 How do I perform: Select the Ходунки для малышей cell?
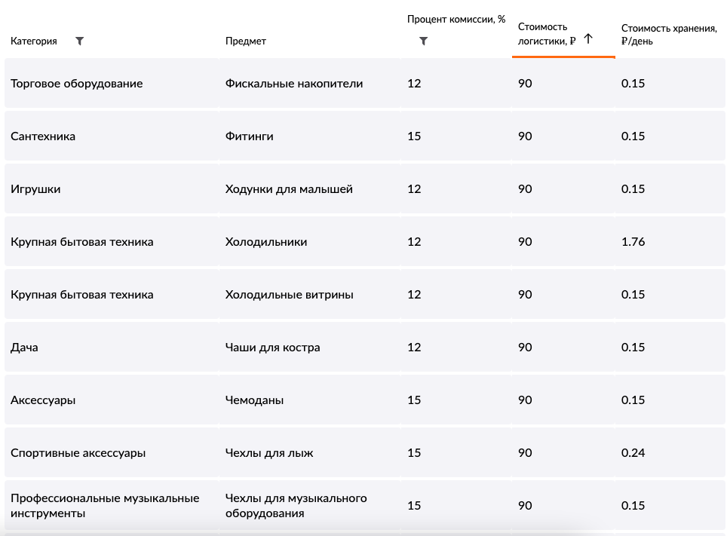(x=289, y=189)
